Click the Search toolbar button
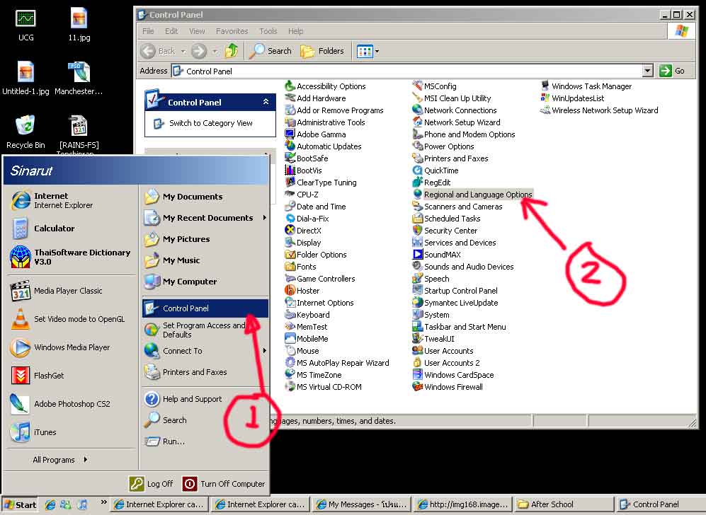This screenshot has height=515, width=706. coord(271,51)
